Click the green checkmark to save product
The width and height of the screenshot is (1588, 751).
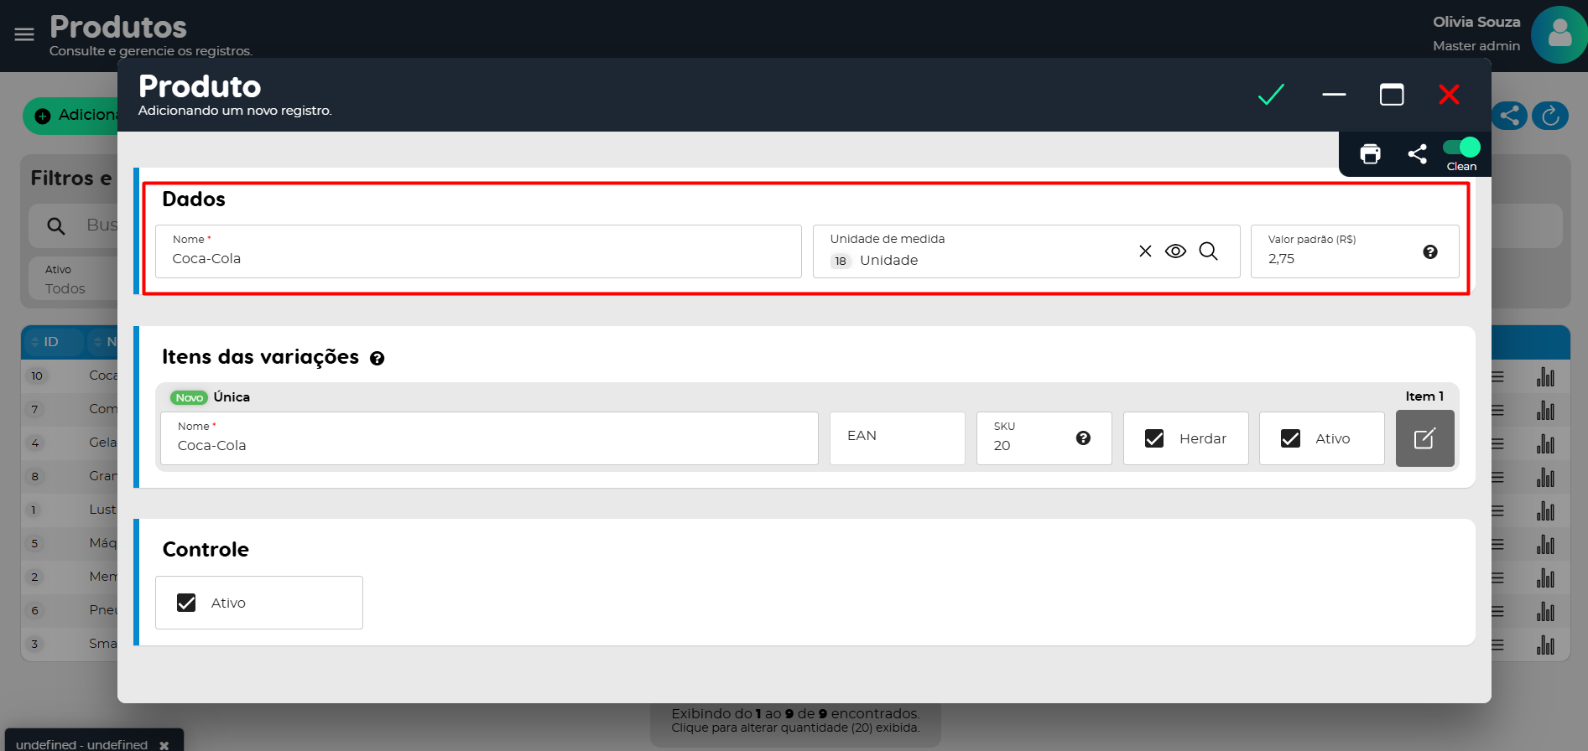[x=1271, y=95]
